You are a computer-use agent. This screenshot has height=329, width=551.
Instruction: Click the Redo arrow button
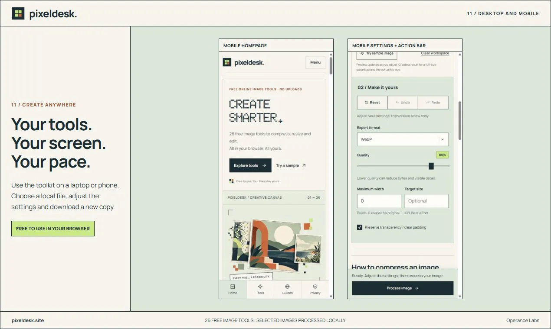coord(433,103)
